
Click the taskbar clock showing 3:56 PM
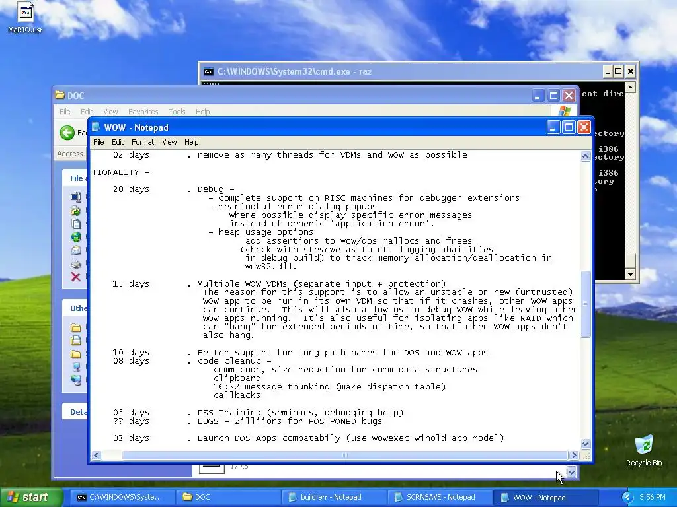[x=653, y=497]
